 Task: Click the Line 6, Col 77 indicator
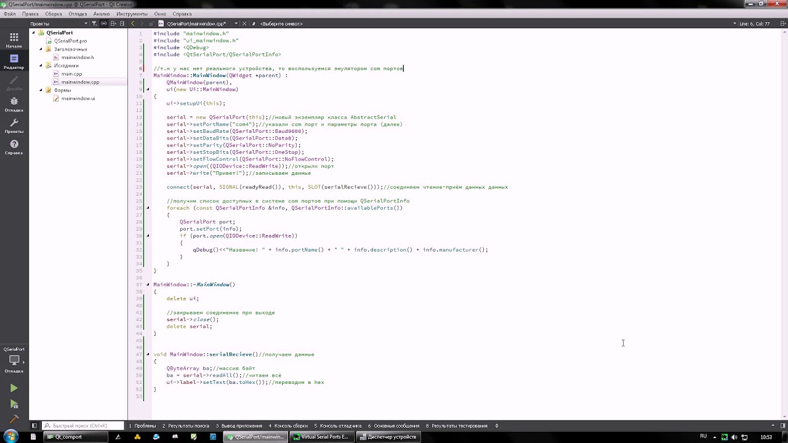[x=754, y=23]
